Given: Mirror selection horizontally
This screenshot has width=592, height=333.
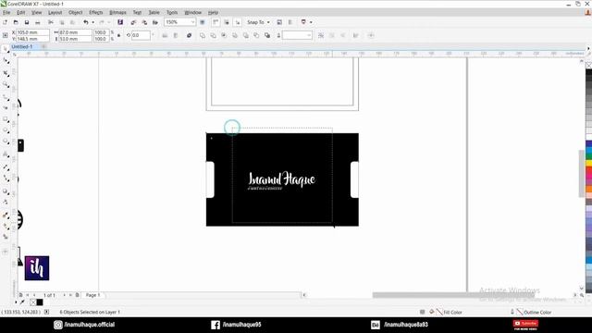Looking at the screenshot, I should coord(165,35).
